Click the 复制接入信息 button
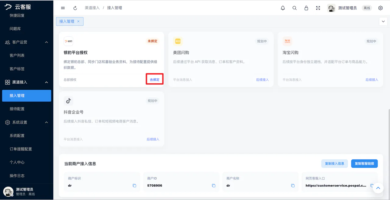Viewport: 390px width, 200px height. click(335, 163)
